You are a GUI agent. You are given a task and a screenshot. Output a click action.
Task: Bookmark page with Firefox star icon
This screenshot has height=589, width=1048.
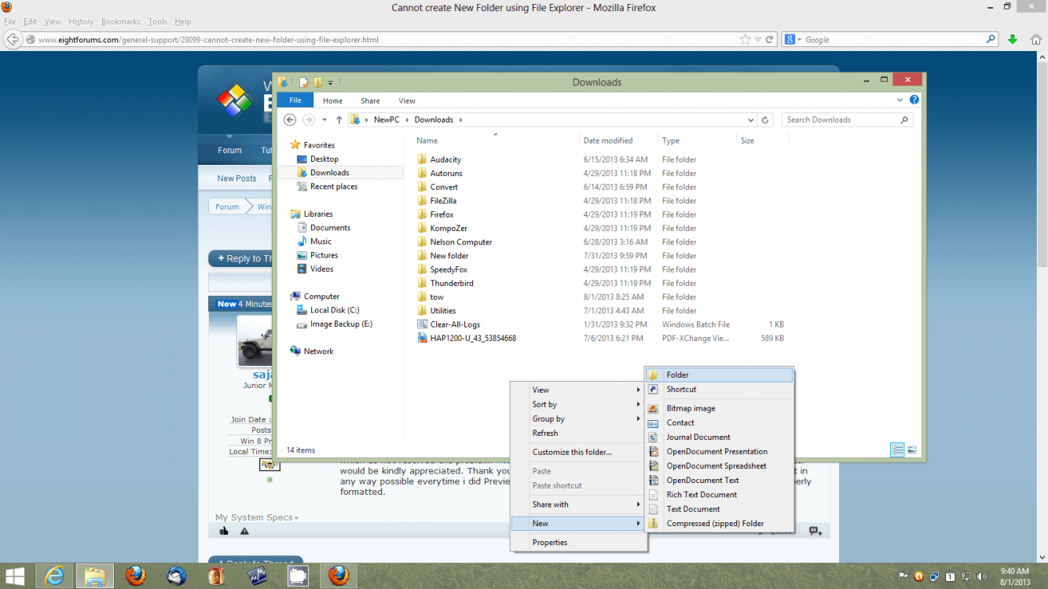coord(745,39)
